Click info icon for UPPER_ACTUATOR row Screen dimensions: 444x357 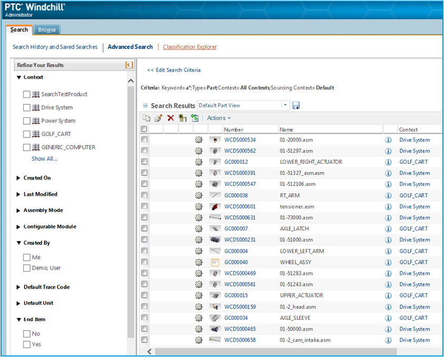(x=388, y=295)
